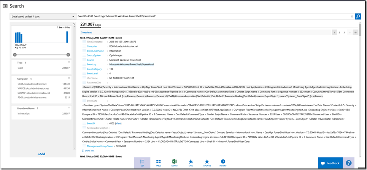Go to results page 2
This screenshot has height=170, width=367.
click(x=339, y=33)
